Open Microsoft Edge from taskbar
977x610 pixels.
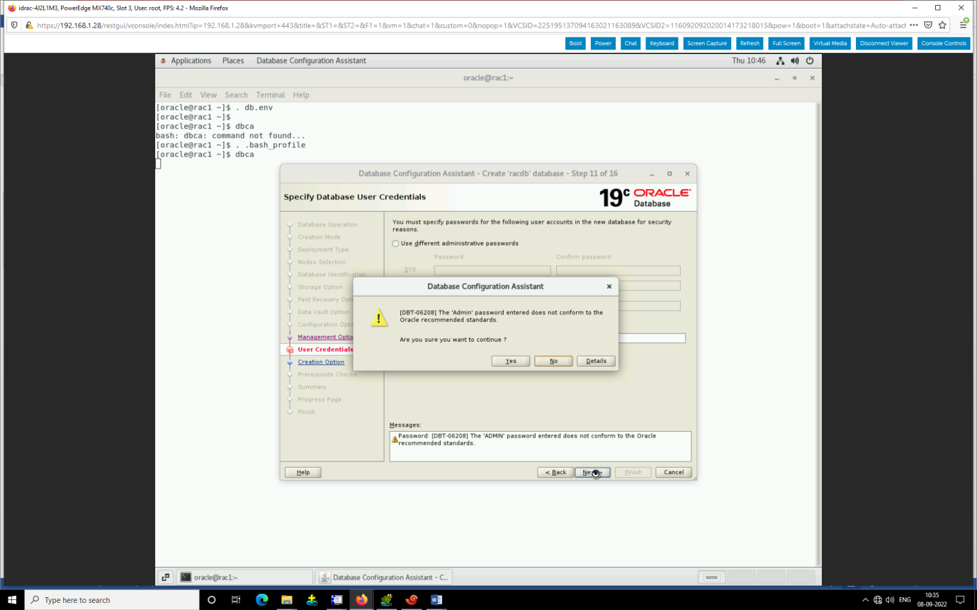tap(261, 600)
